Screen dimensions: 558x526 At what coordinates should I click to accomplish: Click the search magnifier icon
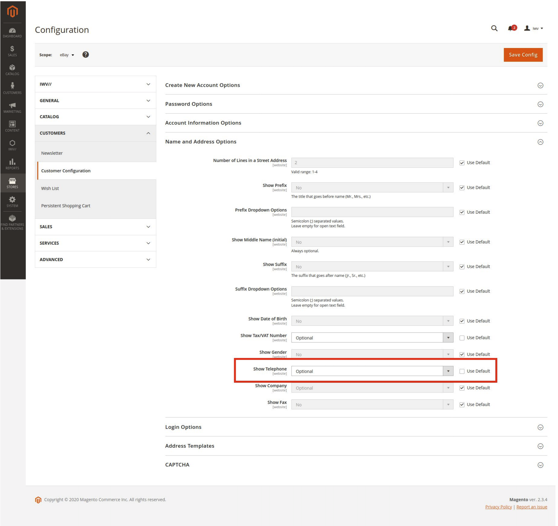[x=494, y=28]
